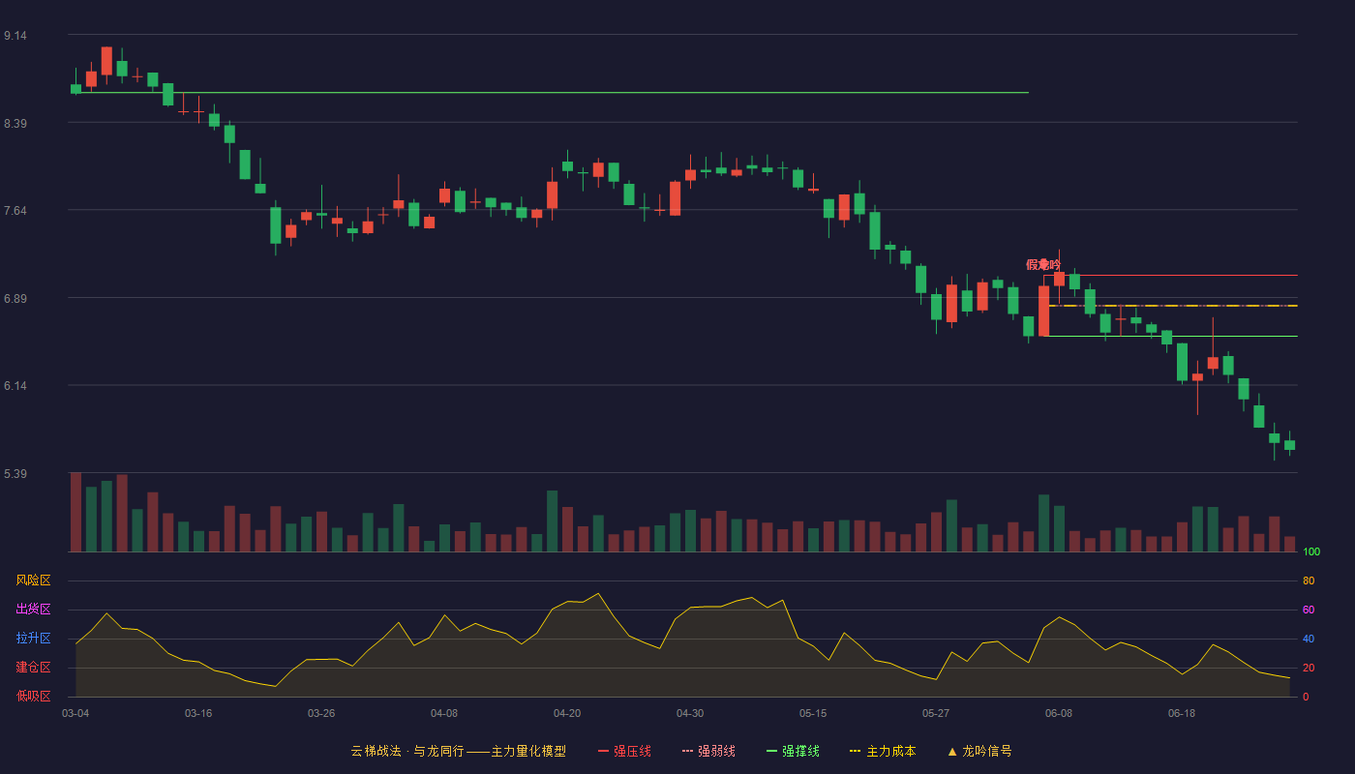Click the 04-20 date label

567,713
